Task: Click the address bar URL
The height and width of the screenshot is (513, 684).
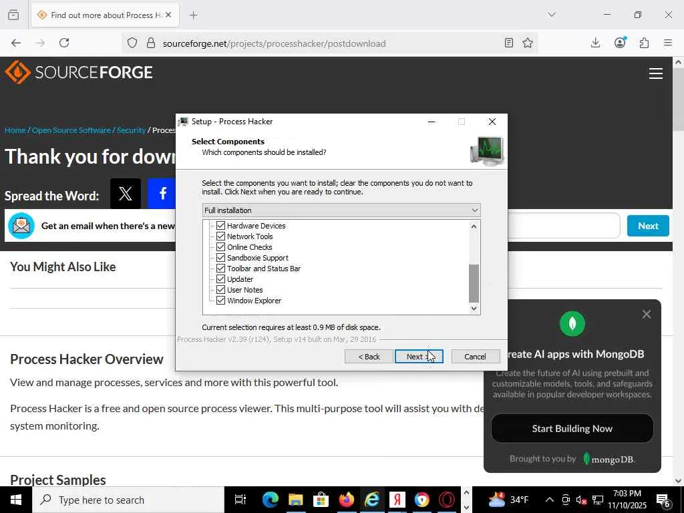Action: coord(274,43)
